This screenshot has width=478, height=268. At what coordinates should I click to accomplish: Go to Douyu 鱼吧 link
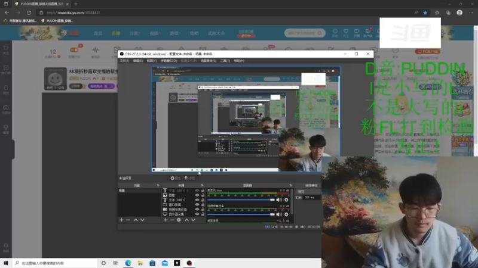[194, 33]
